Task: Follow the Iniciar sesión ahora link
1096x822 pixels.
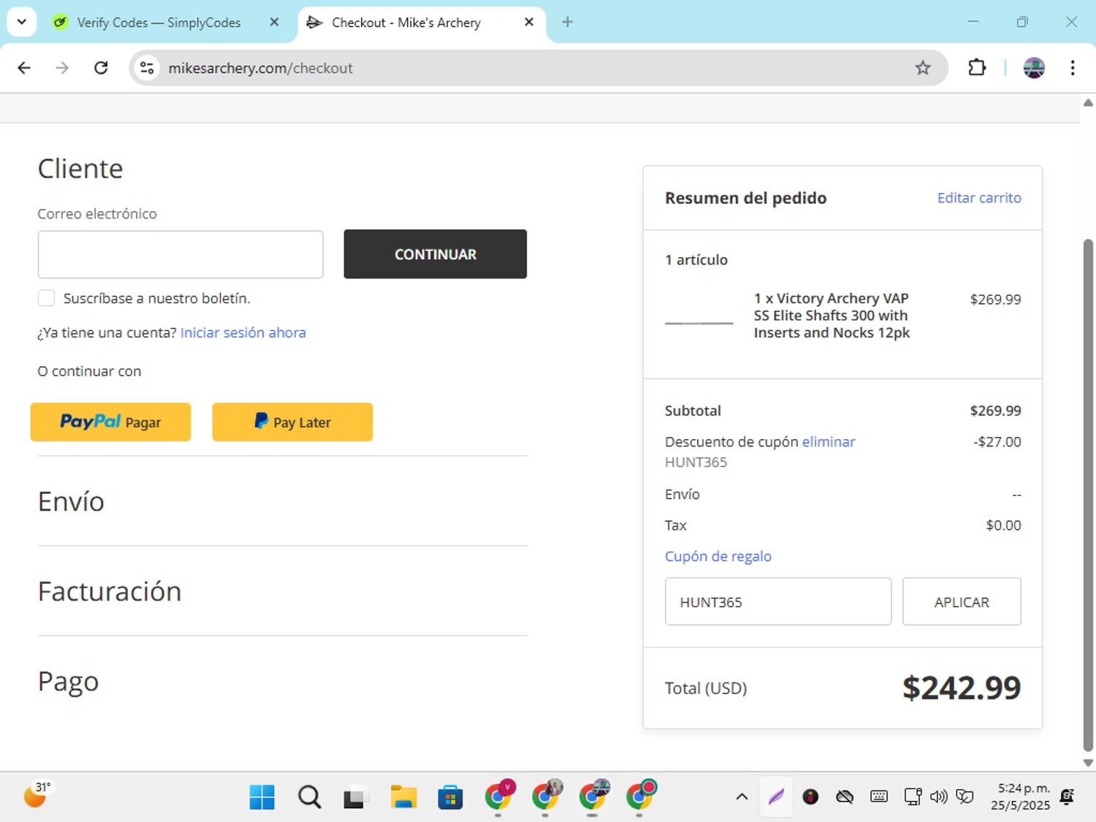Action: point(243,332)
